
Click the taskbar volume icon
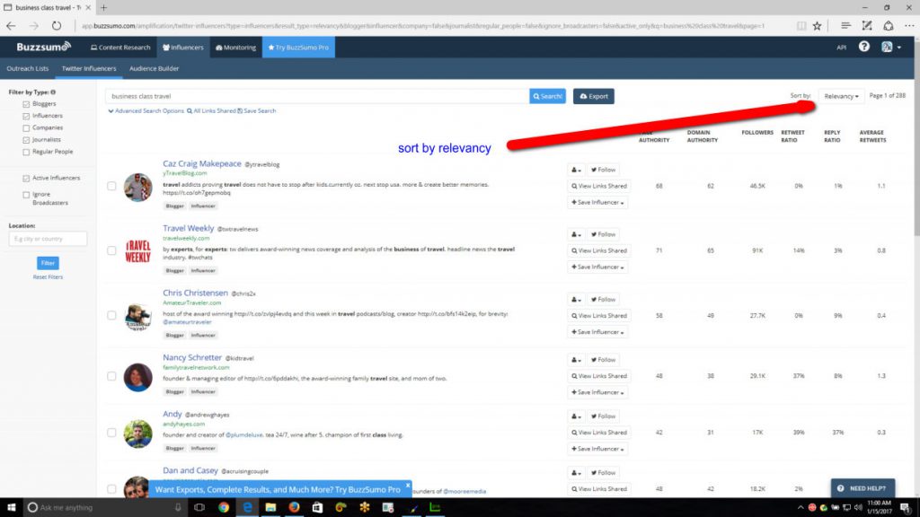point(858,507)
